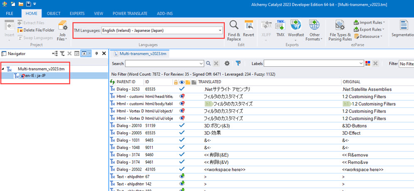Click the filter funnel beside search gear
This screenshot has height=191, width=414.
[238, 63]
